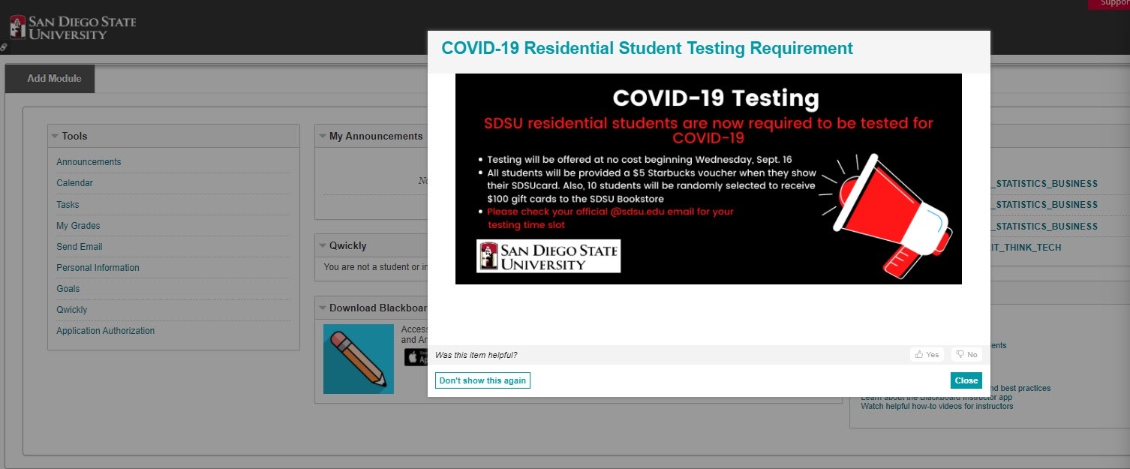Open the Announcements tool
1130x469 pixels.
[x=89, y=161]
